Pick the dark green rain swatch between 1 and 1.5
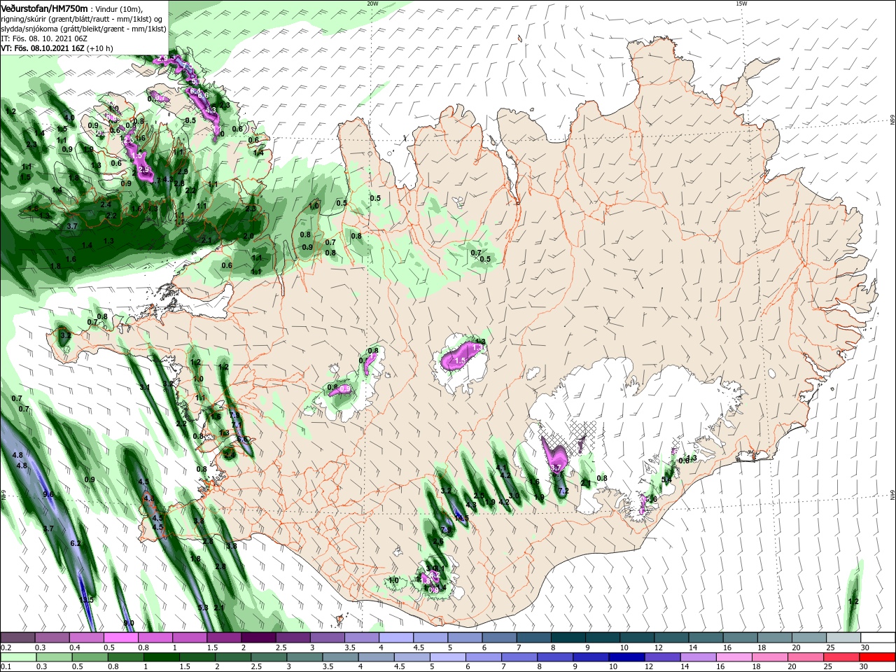The height and width of the screenshot is (672, 896). [x=161, y=657]
